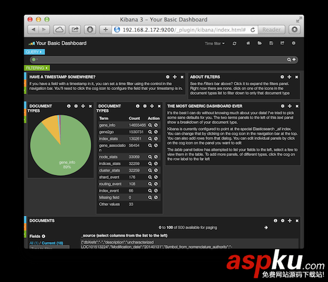Screen dimensions: 328x282
Task: Click the save dashboard disk icon
Action: pos(271,43)
